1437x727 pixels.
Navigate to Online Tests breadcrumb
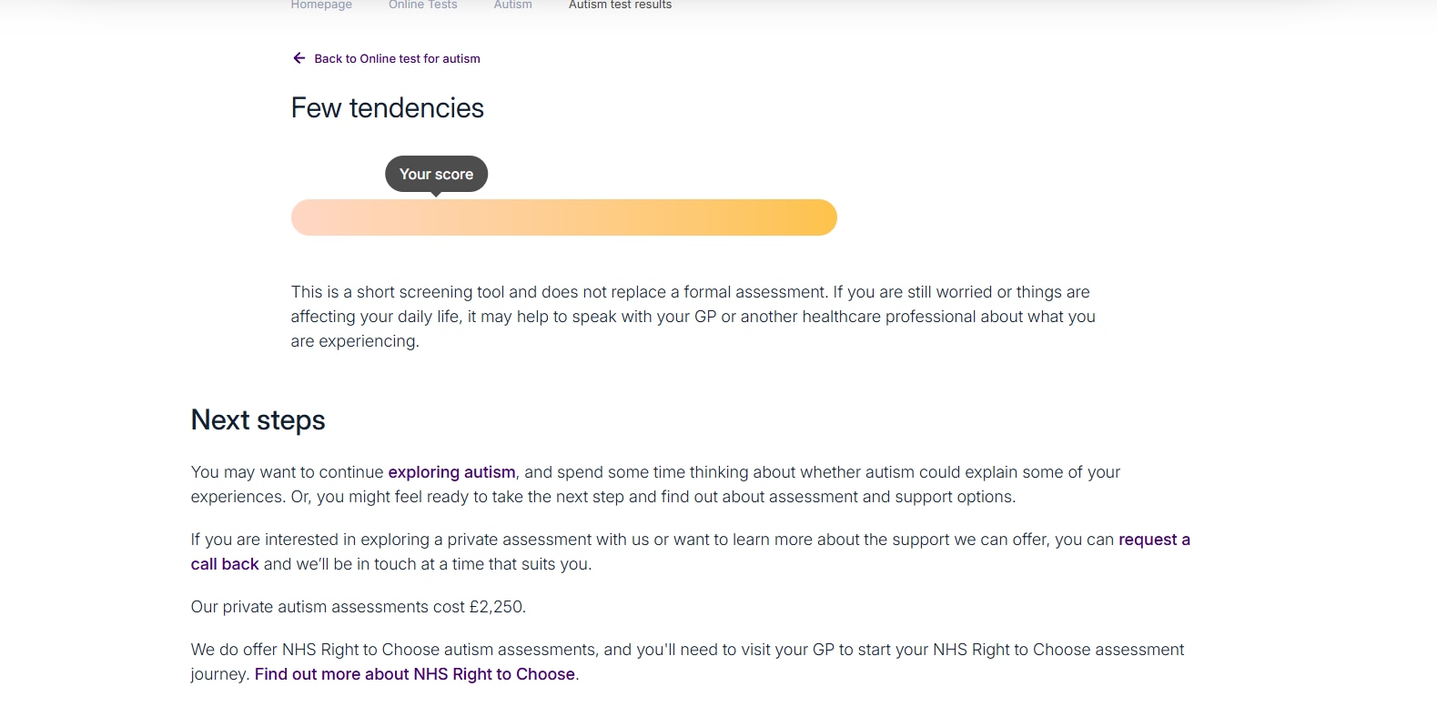pos(422,5)
